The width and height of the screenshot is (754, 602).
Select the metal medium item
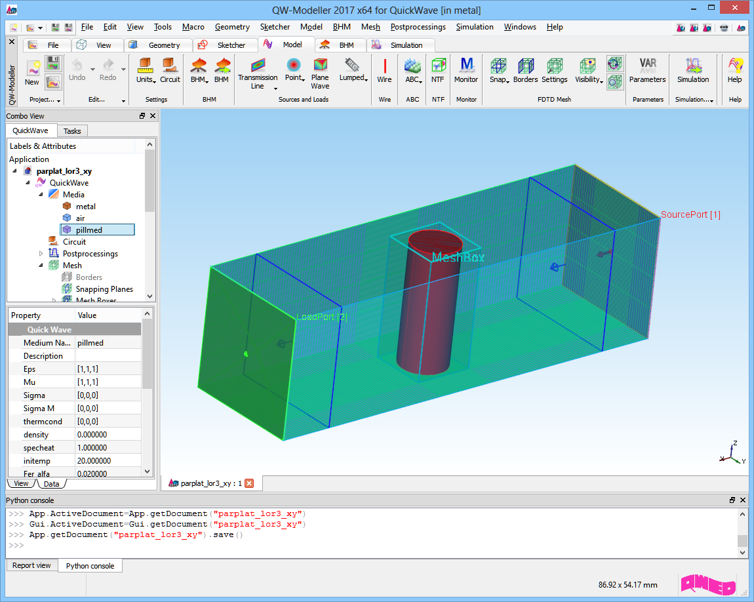(86, 207)
